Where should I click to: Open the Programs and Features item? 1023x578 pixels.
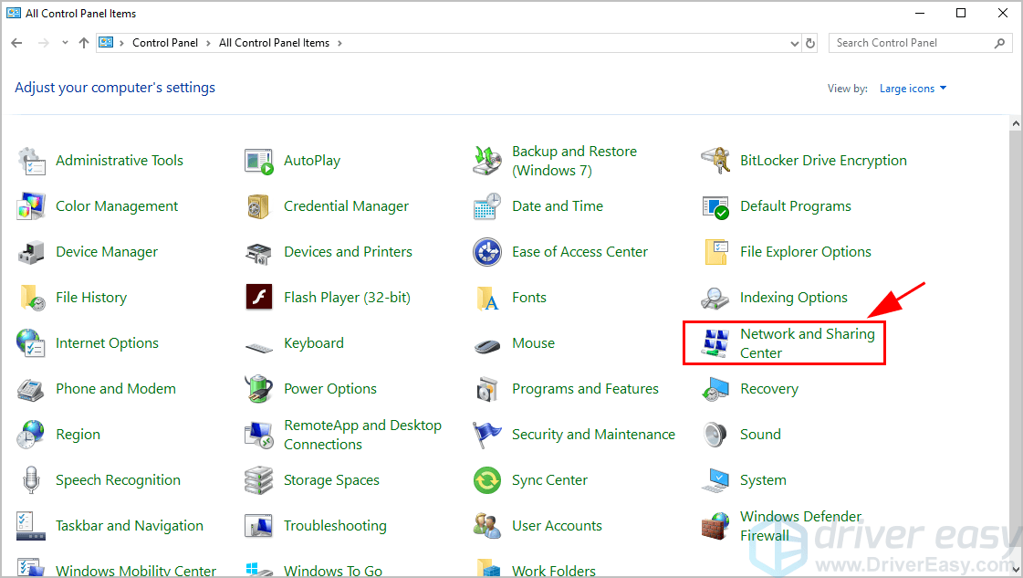585,388
